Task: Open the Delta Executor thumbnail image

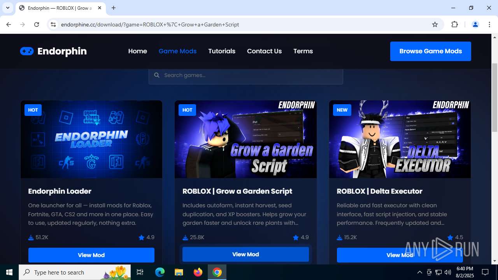Action: [400, 139]
